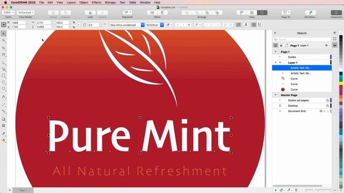Image resolution: width=344 pixels, height=193 pixels.
Task: Open the Alignment dropdown
Action: click(x=127, y=12)
